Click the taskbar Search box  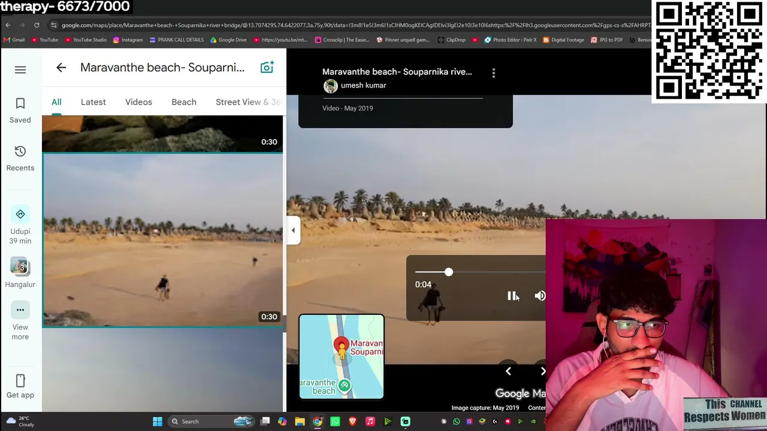click(211, 421)
